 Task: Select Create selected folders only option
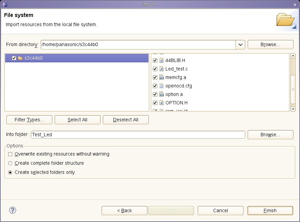point(10,173)
